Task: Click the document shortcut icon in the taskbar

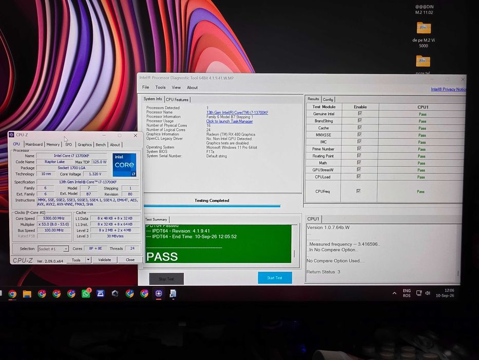Action: point(173,294)
